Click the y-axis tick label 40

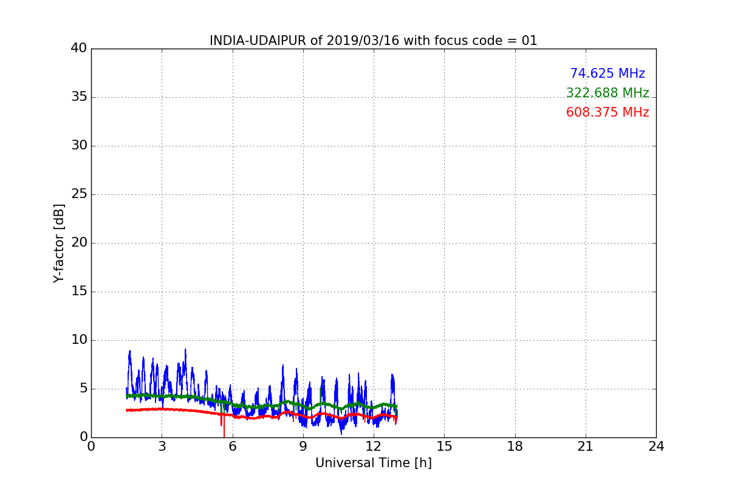[78, 49]
